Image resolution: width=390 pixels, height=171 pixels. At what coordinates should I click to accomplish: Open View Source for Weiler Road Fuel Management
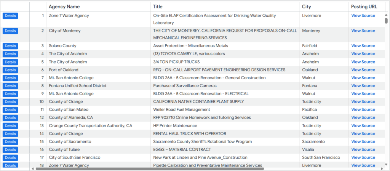click(363, 110)
